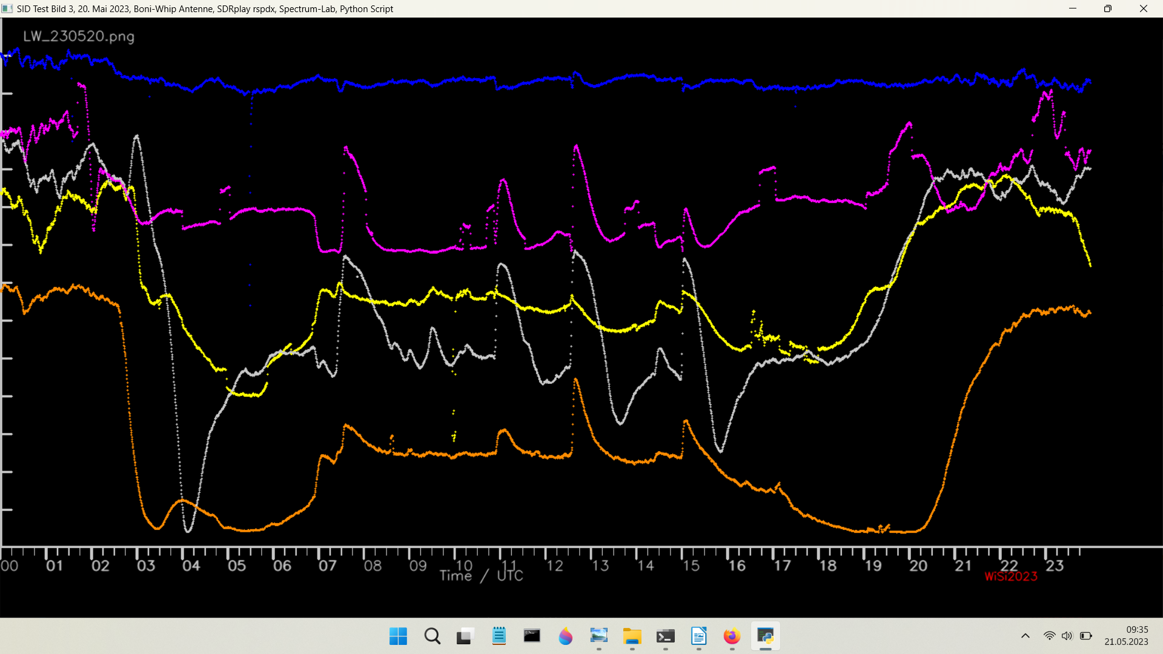Click the 12 hour label on the axis
Screen dimensions: 1163x654
[x=555, y=566]
